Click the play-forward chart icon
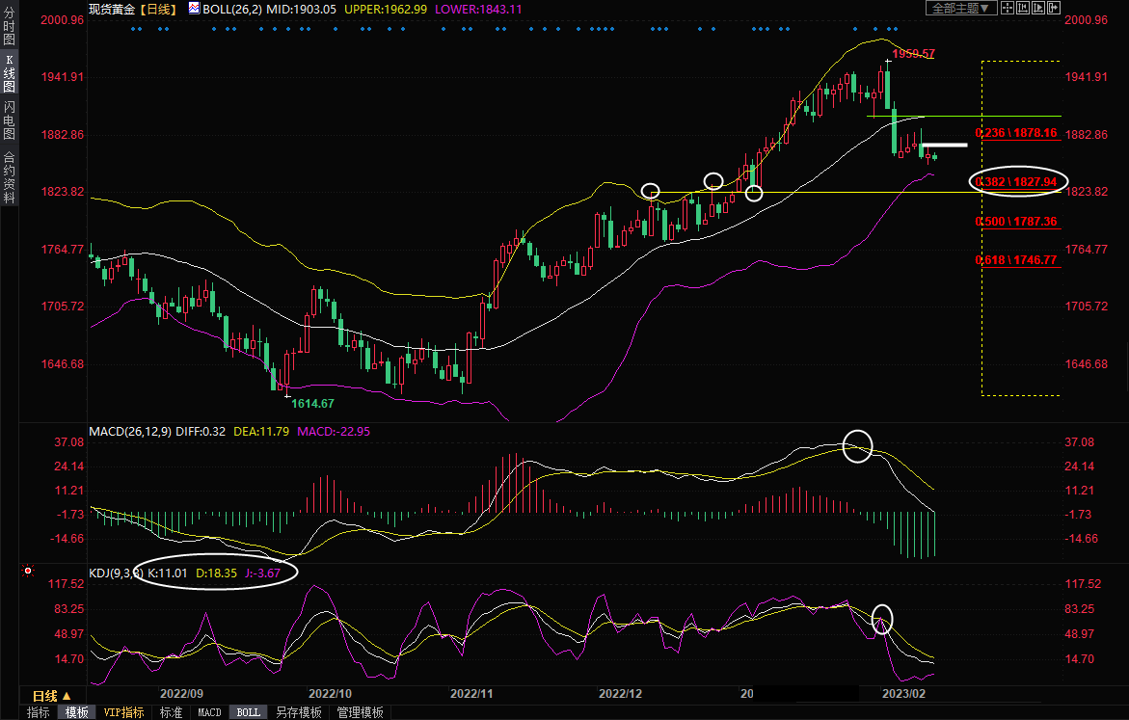This screenshot has width=1129, height=720. (1038, 8)
